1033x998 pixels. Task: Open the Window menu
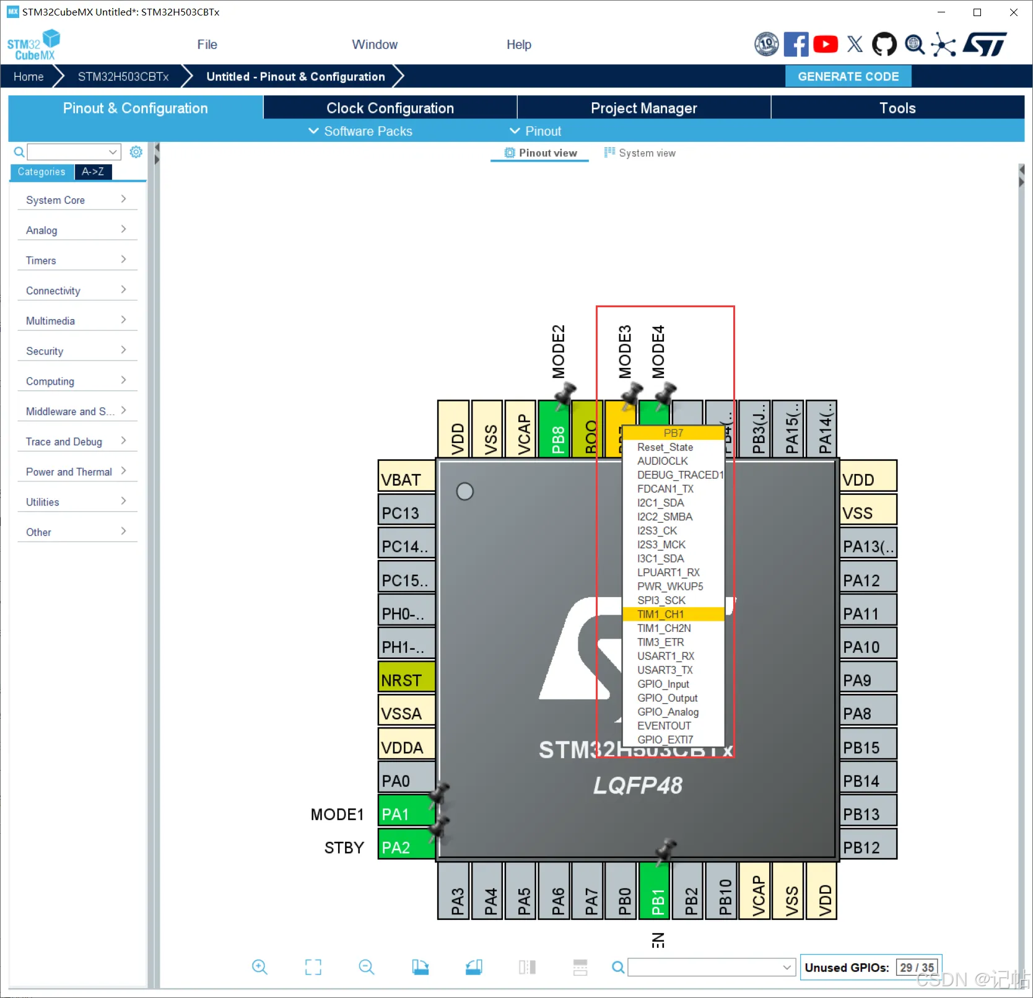click(375, 45)
